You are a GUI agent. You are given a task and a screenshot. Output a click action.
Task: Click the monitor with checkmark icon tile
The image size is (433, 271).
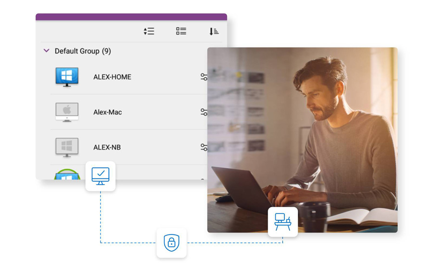pyautogui.click(x=101, y=176)
